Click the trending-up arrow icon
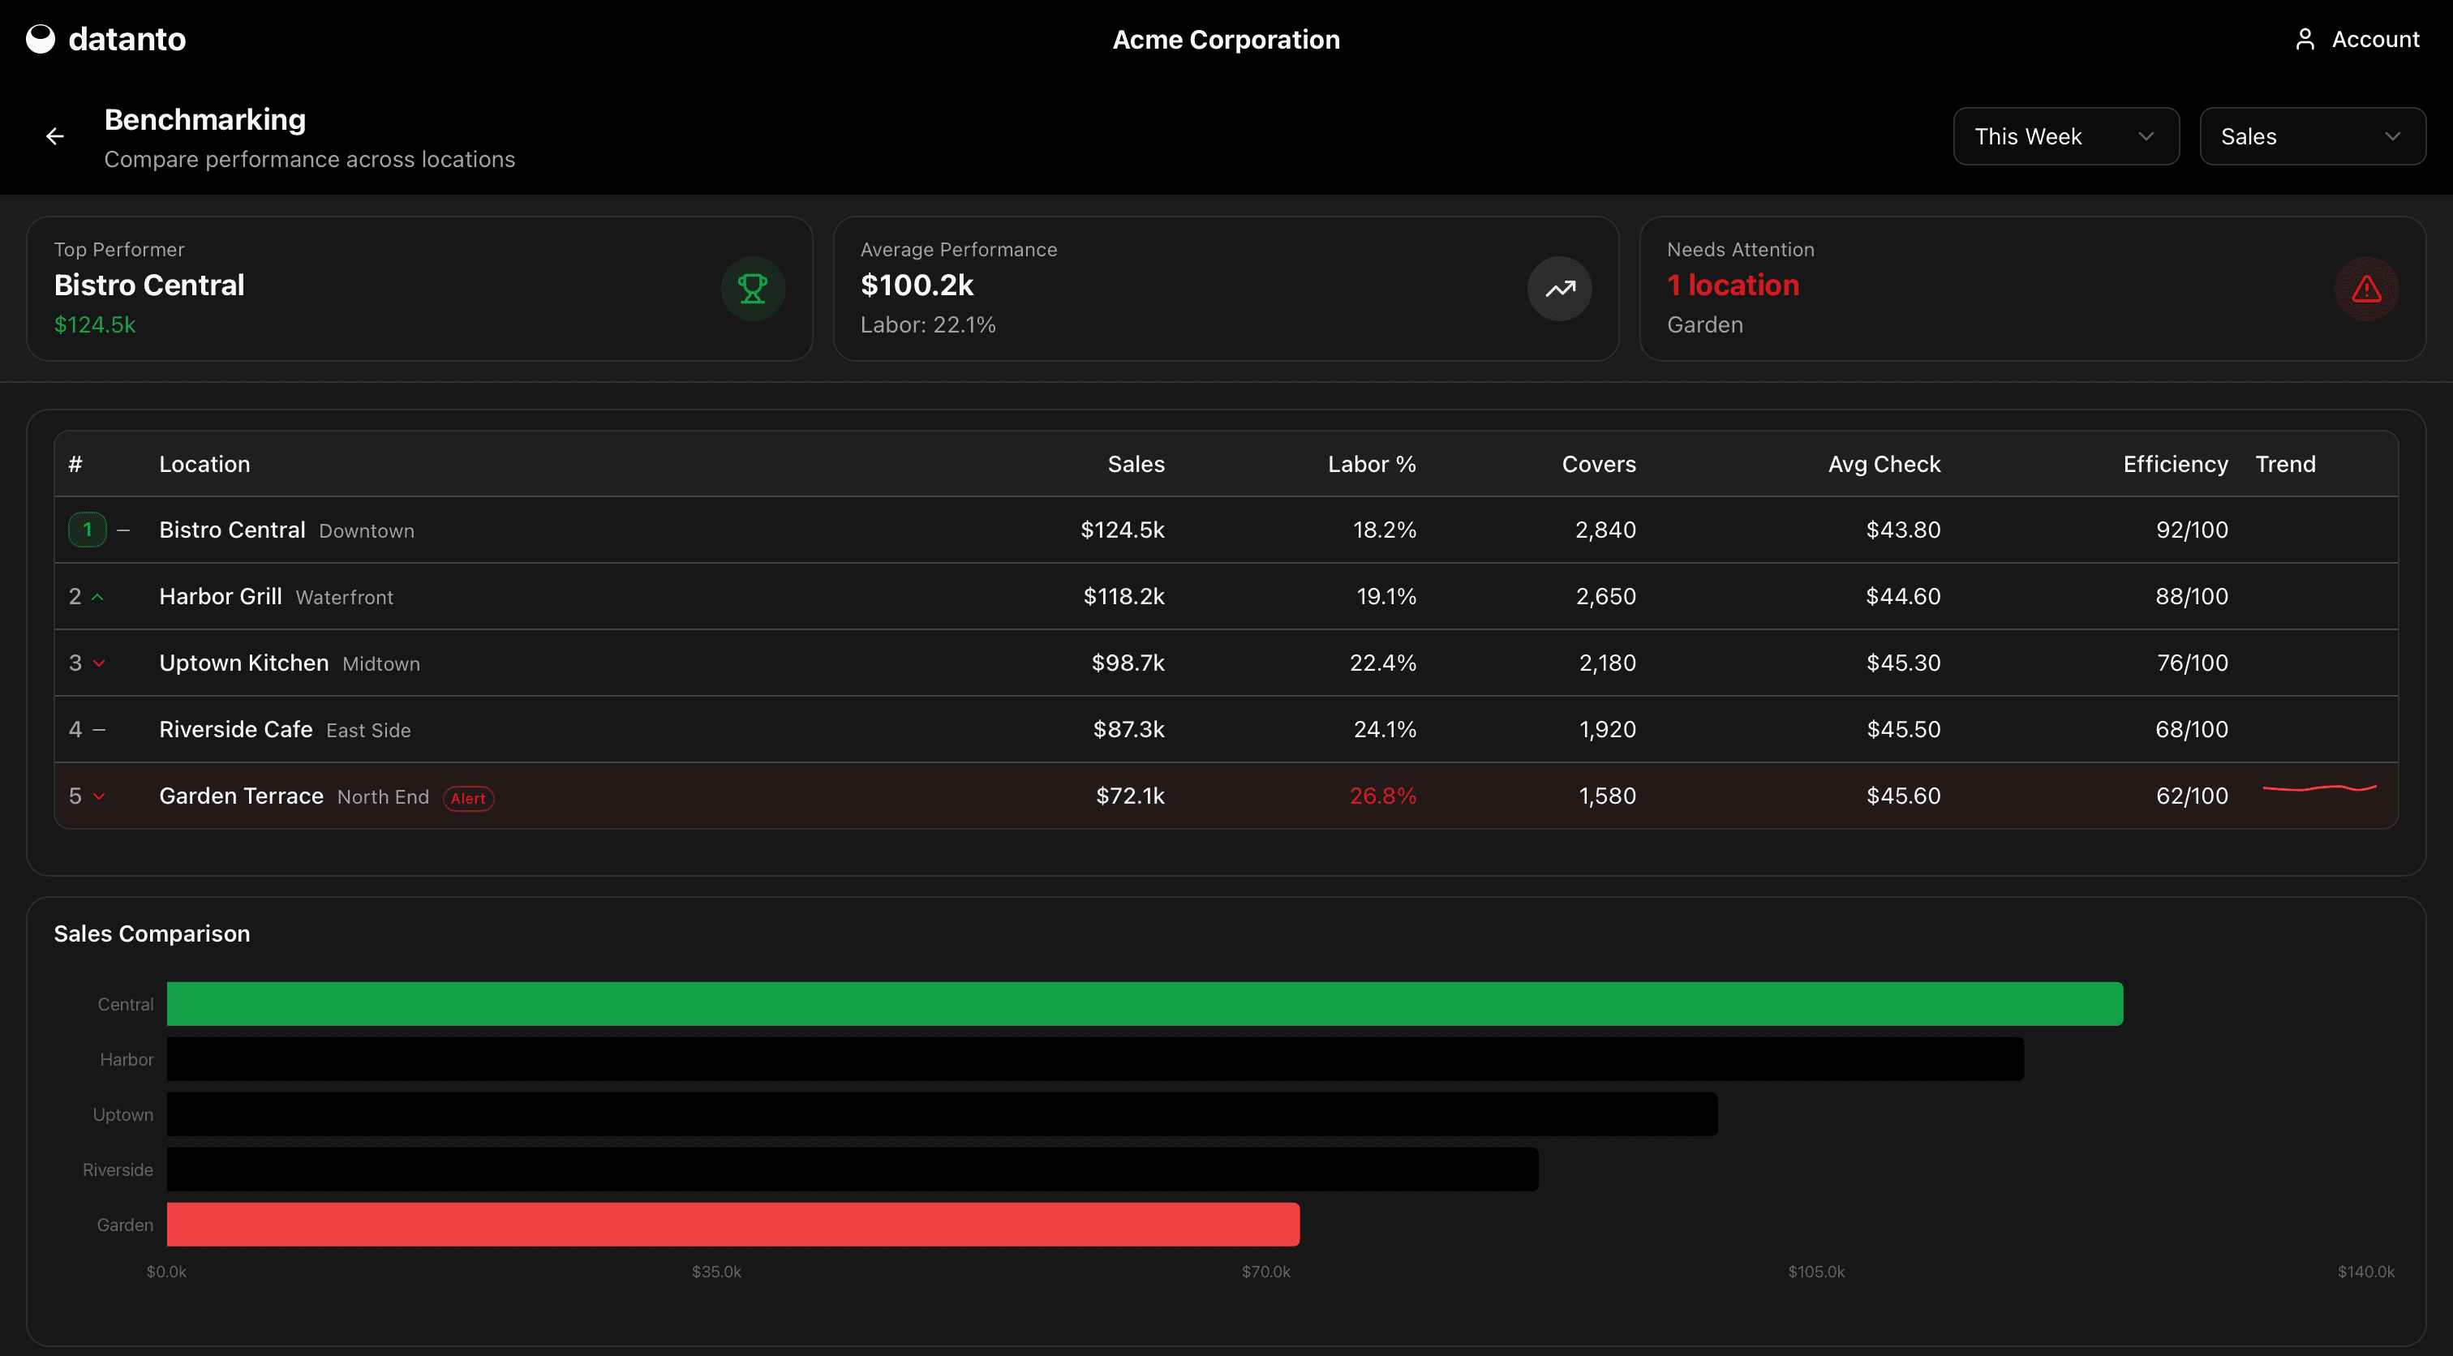The image size is (2453, 1356). click(x=1559, y=289)
